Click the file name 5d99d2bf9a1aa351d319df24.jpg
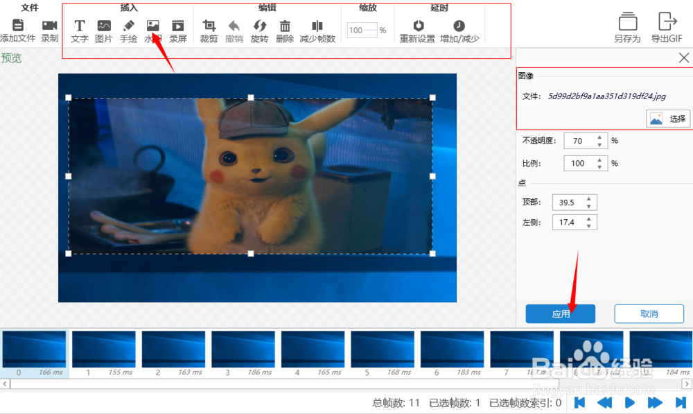The height and width of the screenshot is (414, 693). pyautogui.click(x=607, y=96)
